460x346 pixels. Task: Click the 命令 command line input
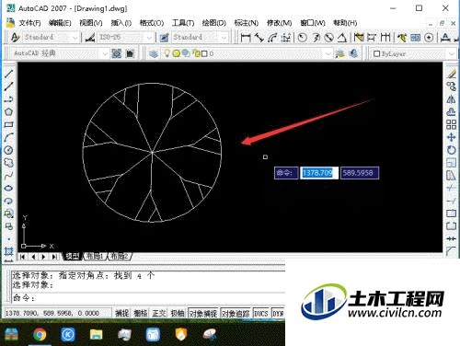pos(148,298)
